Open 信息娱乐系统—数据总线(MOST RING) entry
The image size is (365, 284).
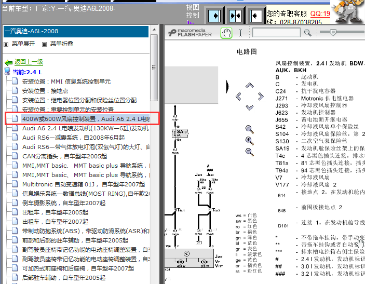click(x=86, y=194)
